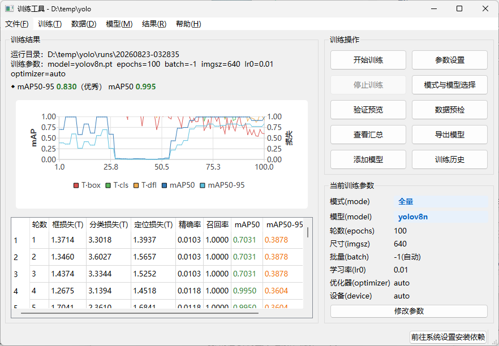499x346 pixels.
Task: Click the imgsz value 640
Action: tap(400, 244)
